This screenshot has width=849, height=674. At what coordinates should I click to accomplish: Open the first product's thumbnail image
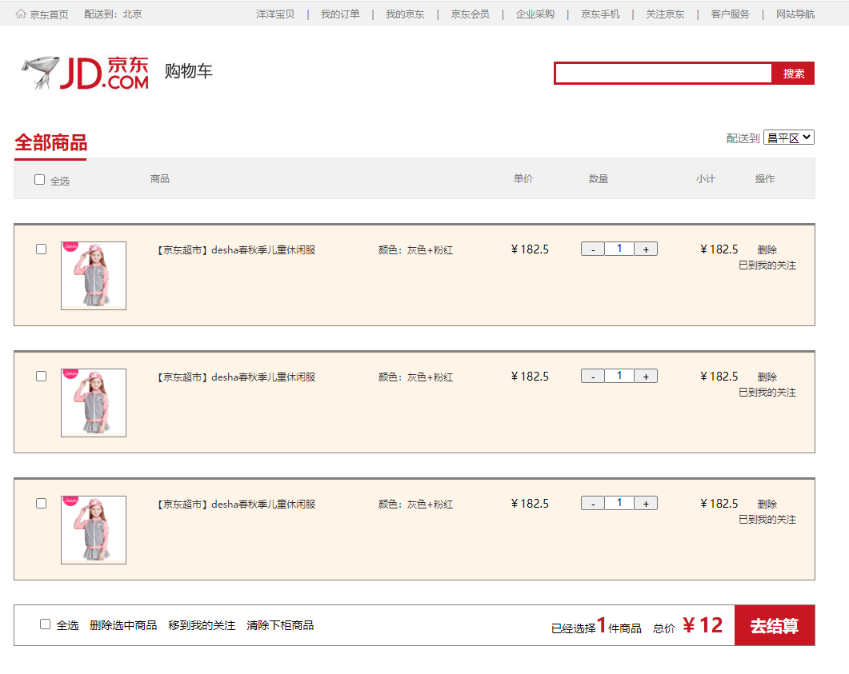click(94, 275)
